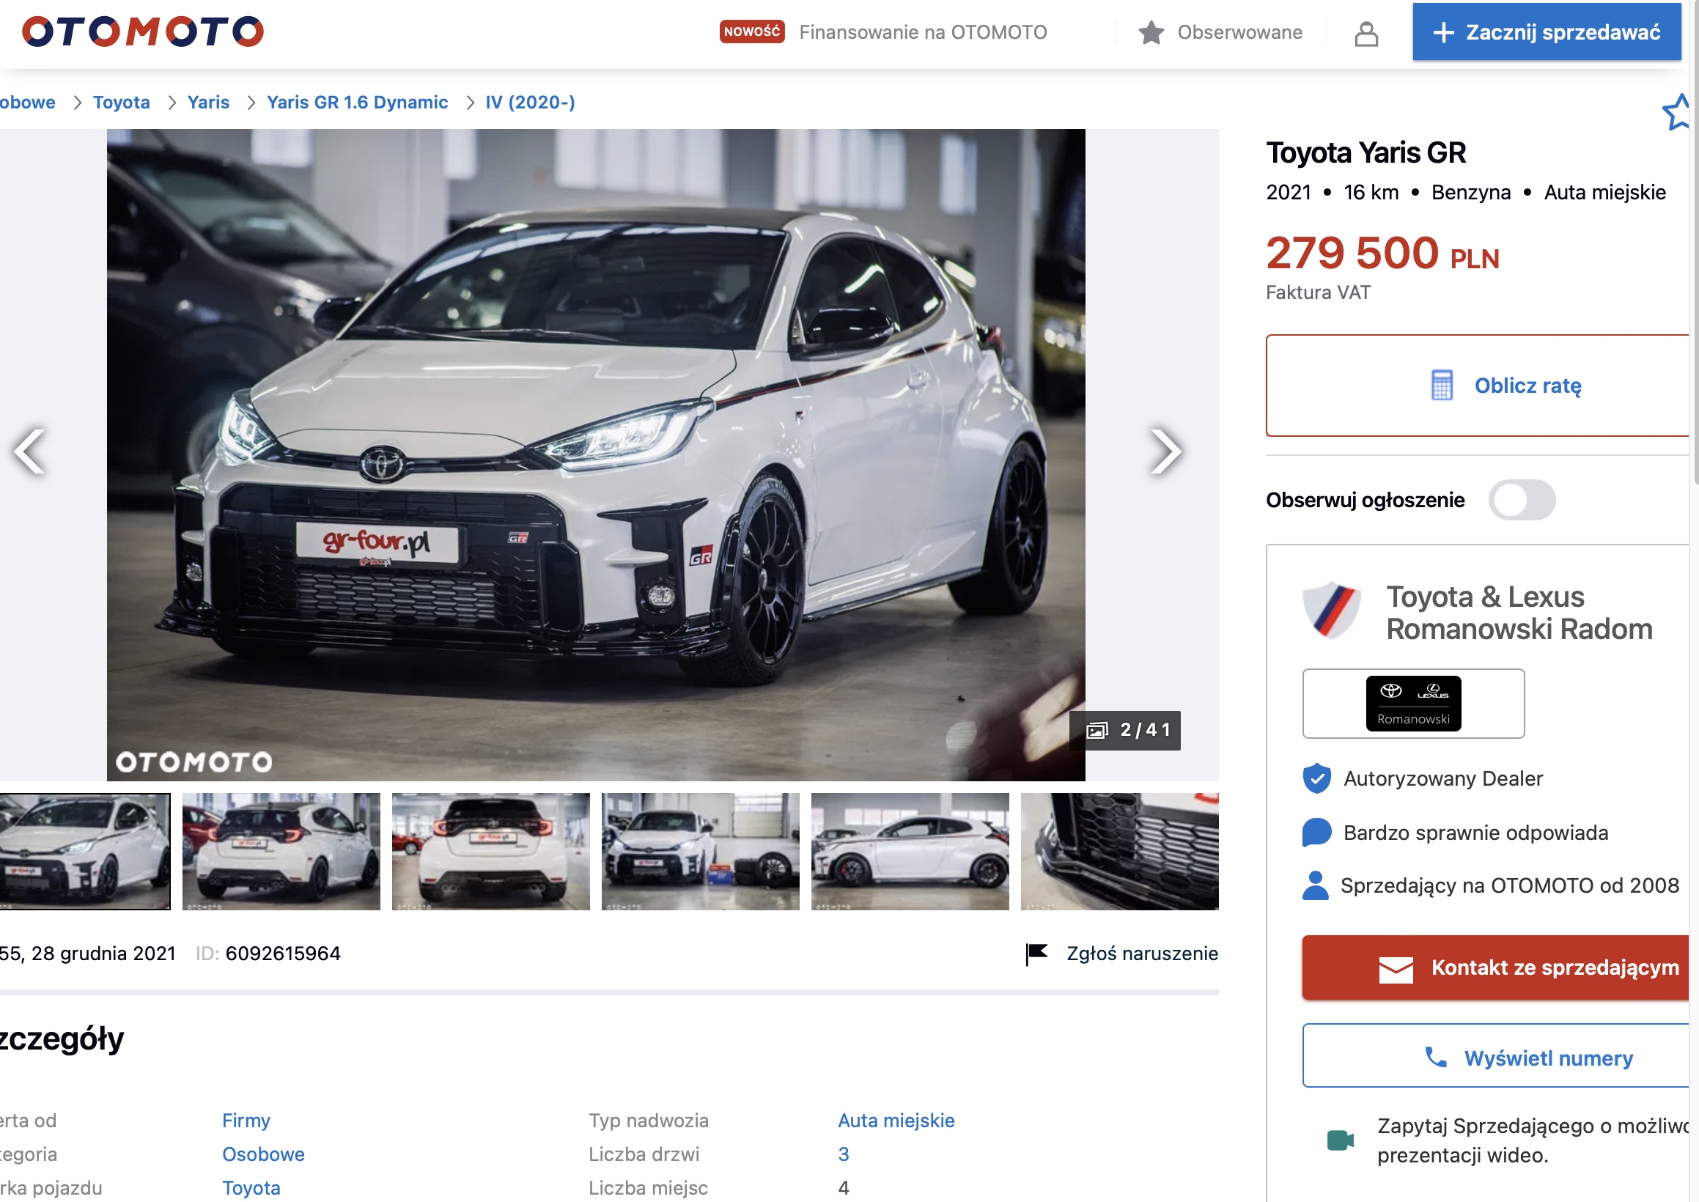Click the video camera icon
The image size is (1699, 1202).
[x=1340, y=1140]
